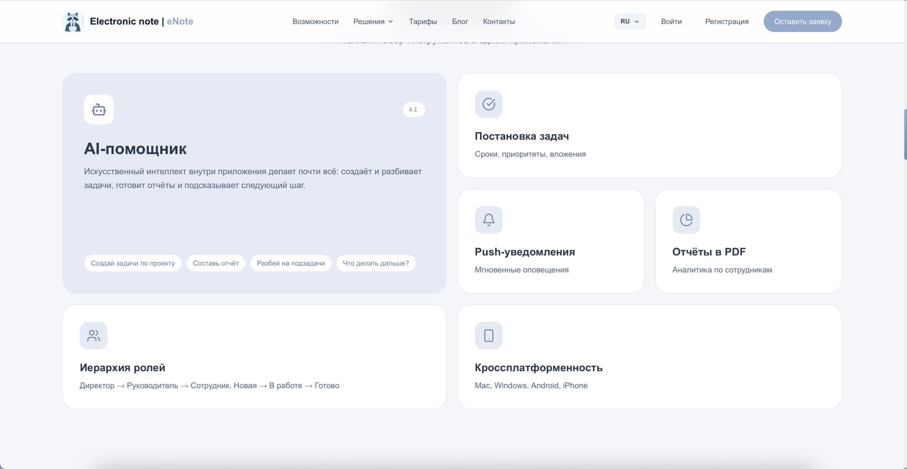Expand the Решения menu
The image size is (907, 469).
click(x=373, y=21)
